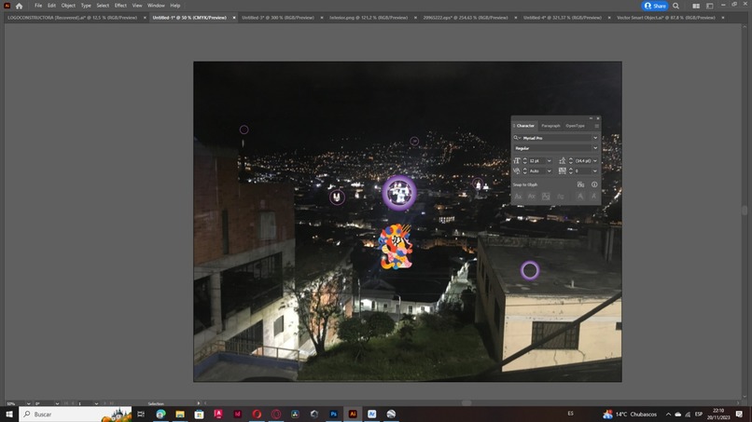The height and width of the screenshot is (422, 752).
Task: Open the File menu
Action: [x=38, y=6]
